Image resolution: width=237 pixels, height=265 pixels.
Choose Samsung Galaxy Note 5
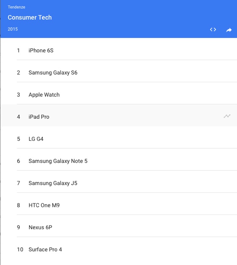pos(58,161)
